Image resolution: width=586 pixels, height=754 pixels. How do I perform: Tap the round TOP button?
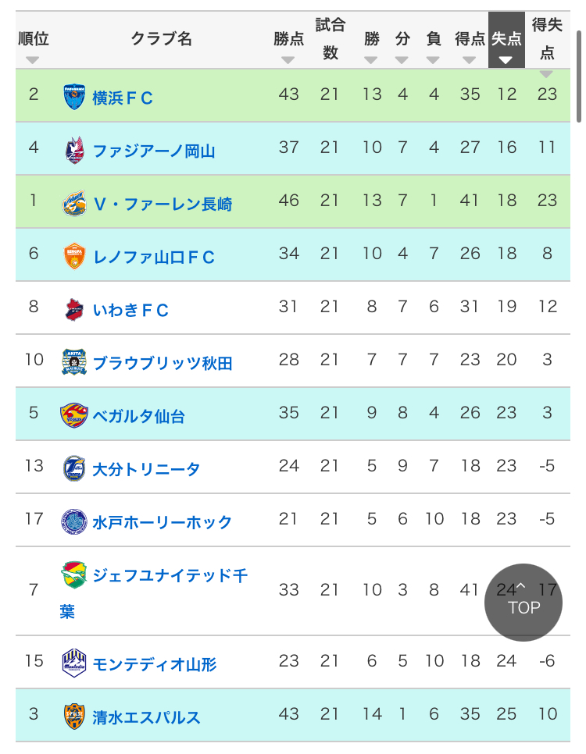[x=523, y=602]
